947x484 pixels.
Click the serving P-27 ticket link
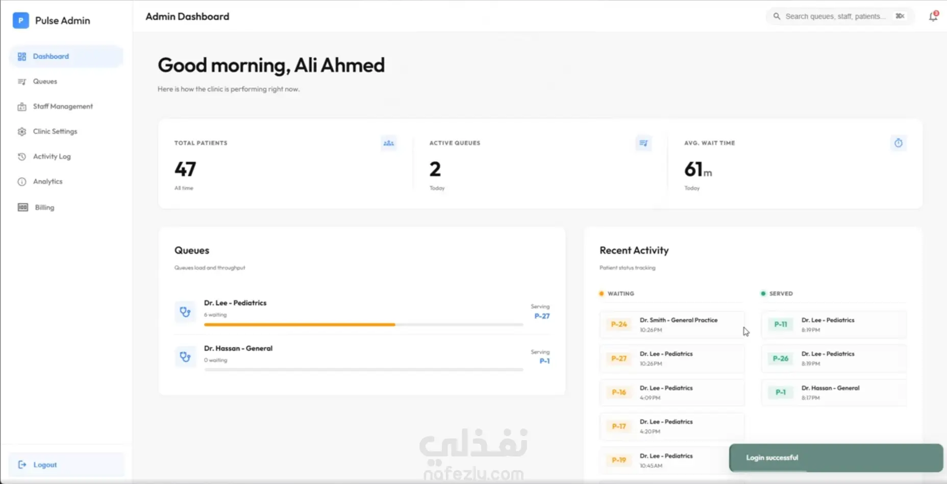(542, 316)
